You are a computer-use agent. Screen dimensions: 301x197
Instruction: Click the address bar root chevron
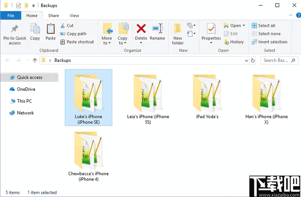50,60
